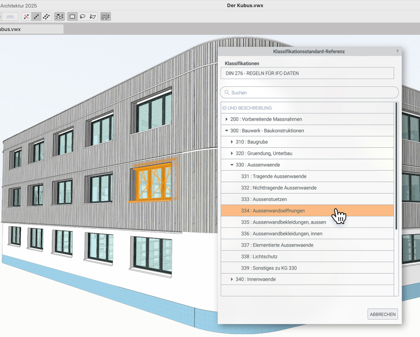Viewport: 420px width, 337px height.
Task: Choose 338 : Lichtschutz entry
Action: tap(307, 257)
